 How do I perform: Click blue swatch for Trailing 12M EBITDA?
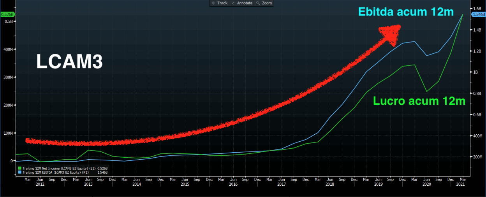click(20, 172)
